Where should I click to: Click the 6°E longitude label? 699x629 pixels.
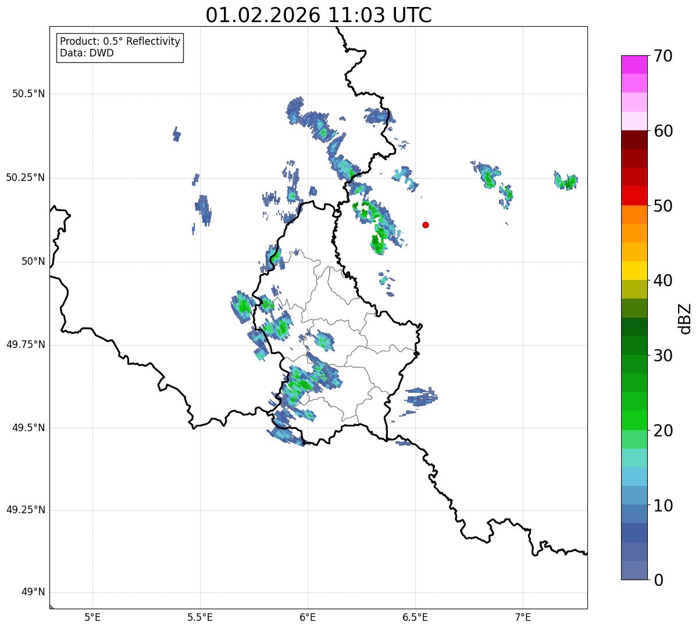(x=308, y=617)
